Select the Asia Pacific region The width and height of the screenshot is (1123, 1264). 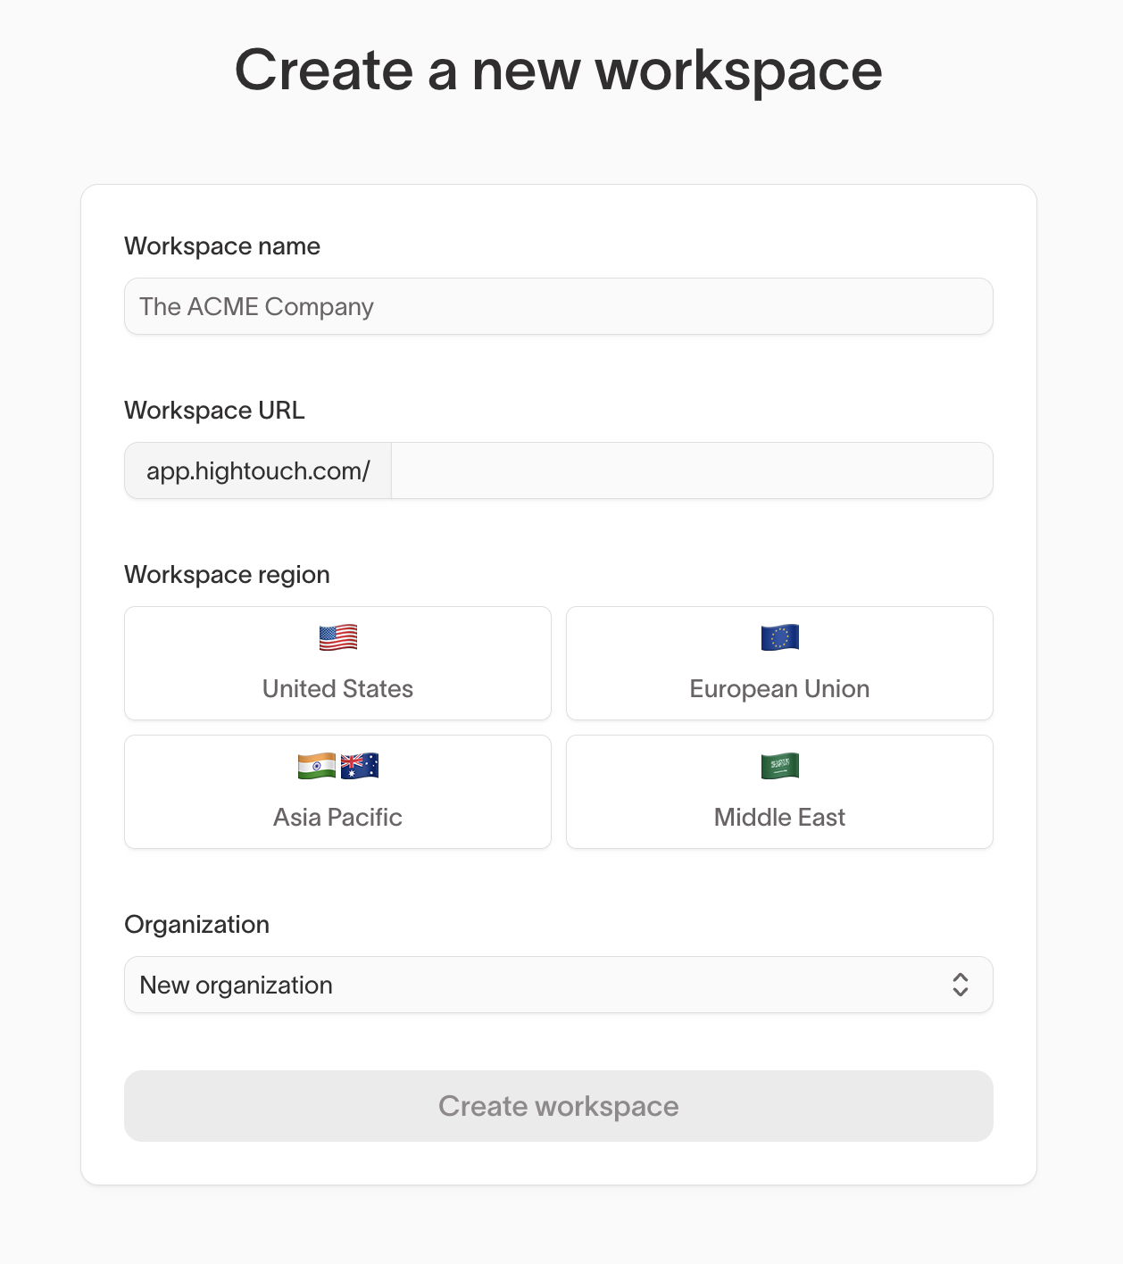(337, 792)
